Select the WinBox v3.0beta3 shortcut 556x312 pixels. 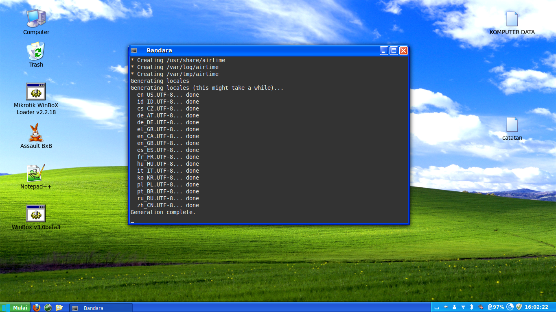36,213
